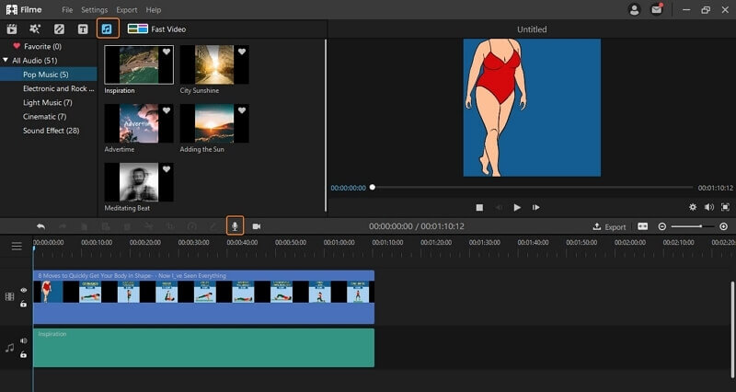Favorite the Meditating Beat track heart
Viewport: 736px width, 392px height.
tap(167, 169)
